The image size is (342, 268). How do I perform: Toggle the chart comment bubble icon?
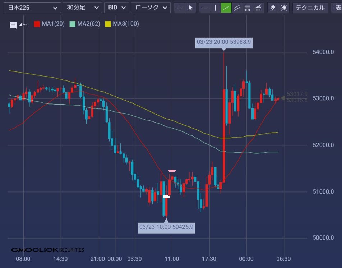(x=13, y=25)
